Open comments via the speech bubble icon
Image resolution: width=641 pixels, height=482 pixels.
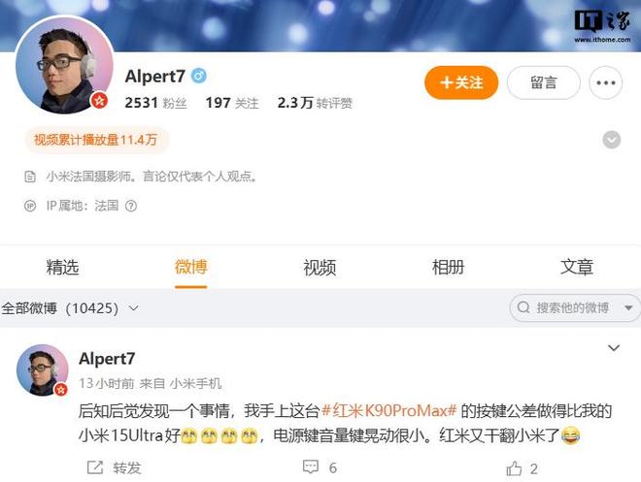[x=311, y=467]
